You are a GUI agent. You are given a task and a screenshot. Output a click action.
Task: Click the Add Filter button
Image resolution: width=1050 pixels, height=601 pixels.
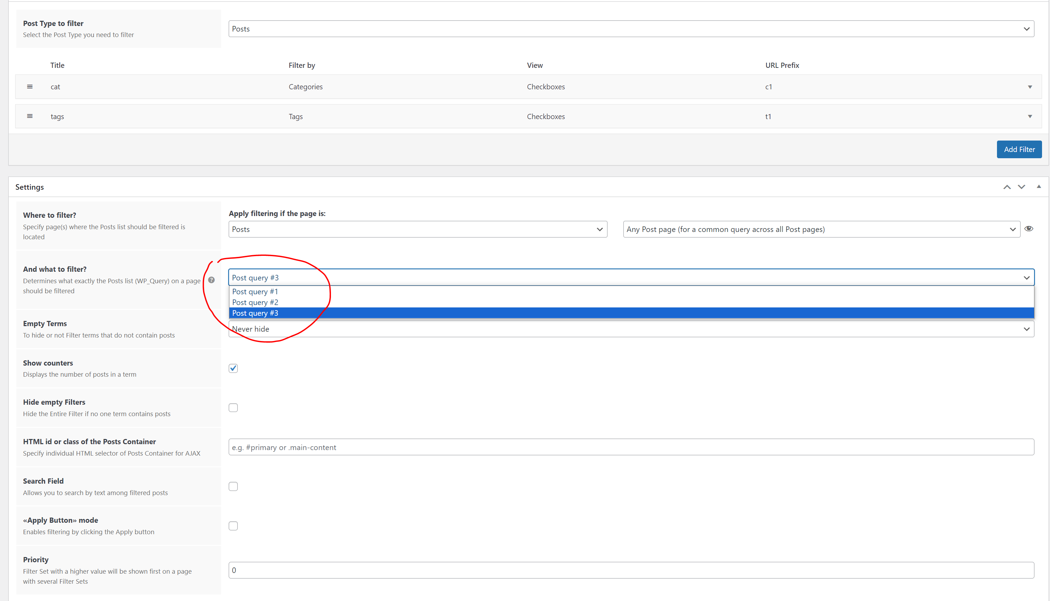coord(1019,150)
